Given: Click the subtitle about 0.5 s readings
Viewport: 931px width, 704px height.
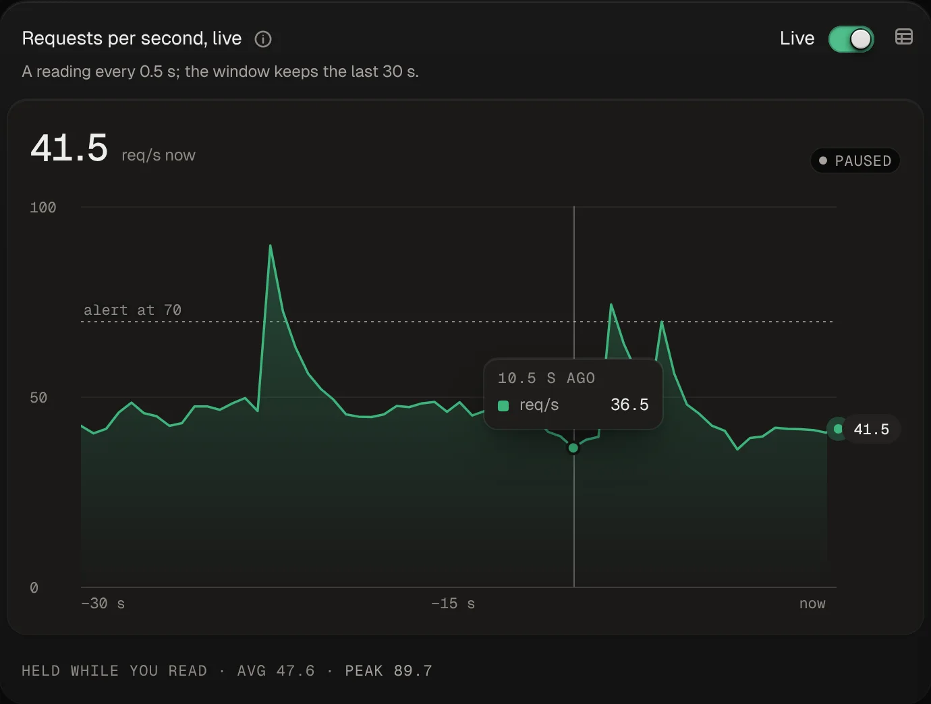Looking at the screenshot, I should point(220,71).
